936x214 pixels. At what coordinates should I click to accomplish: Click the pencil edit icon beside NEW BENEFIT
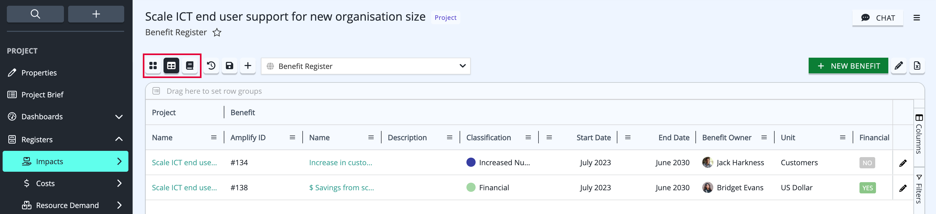[899, 66]
